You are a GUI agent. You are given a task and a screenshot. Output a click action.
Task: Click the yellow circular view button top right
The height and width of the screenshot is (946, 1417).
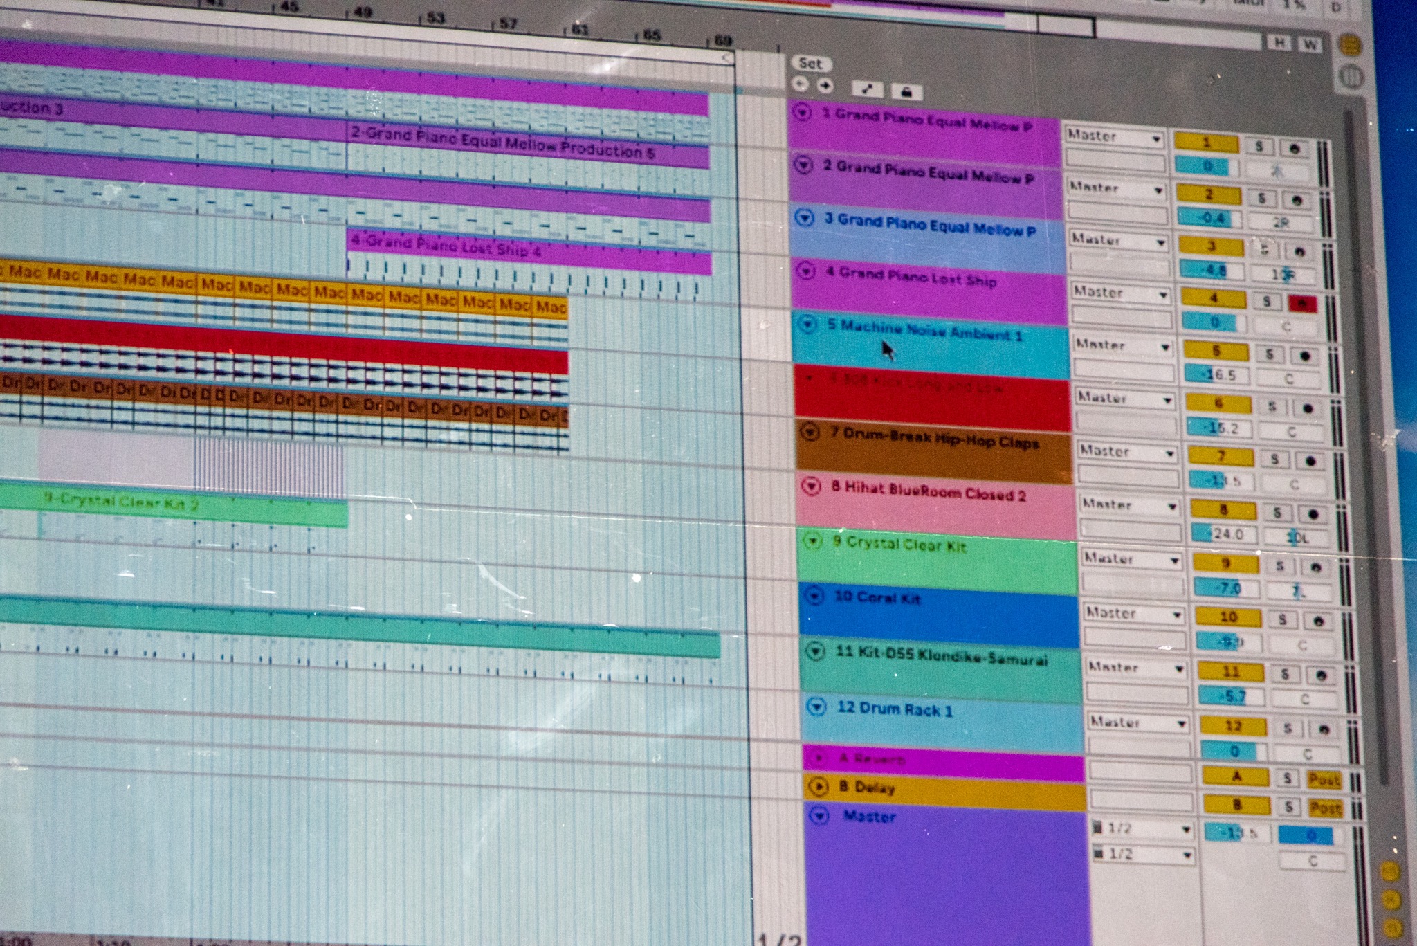click(x=1349, y=46)
